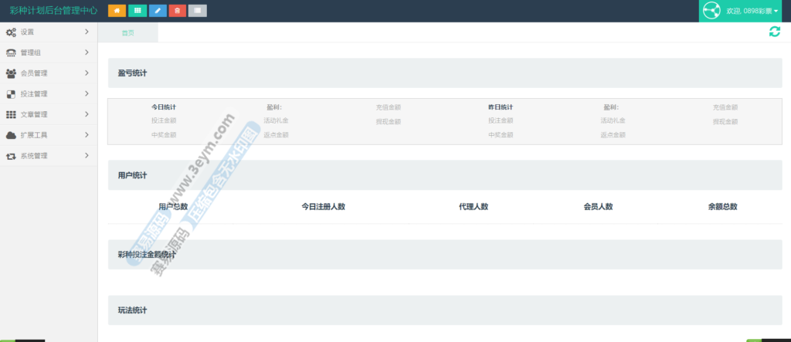Click the red trash can icon
The image size is (791, 342).
(178, 11)
